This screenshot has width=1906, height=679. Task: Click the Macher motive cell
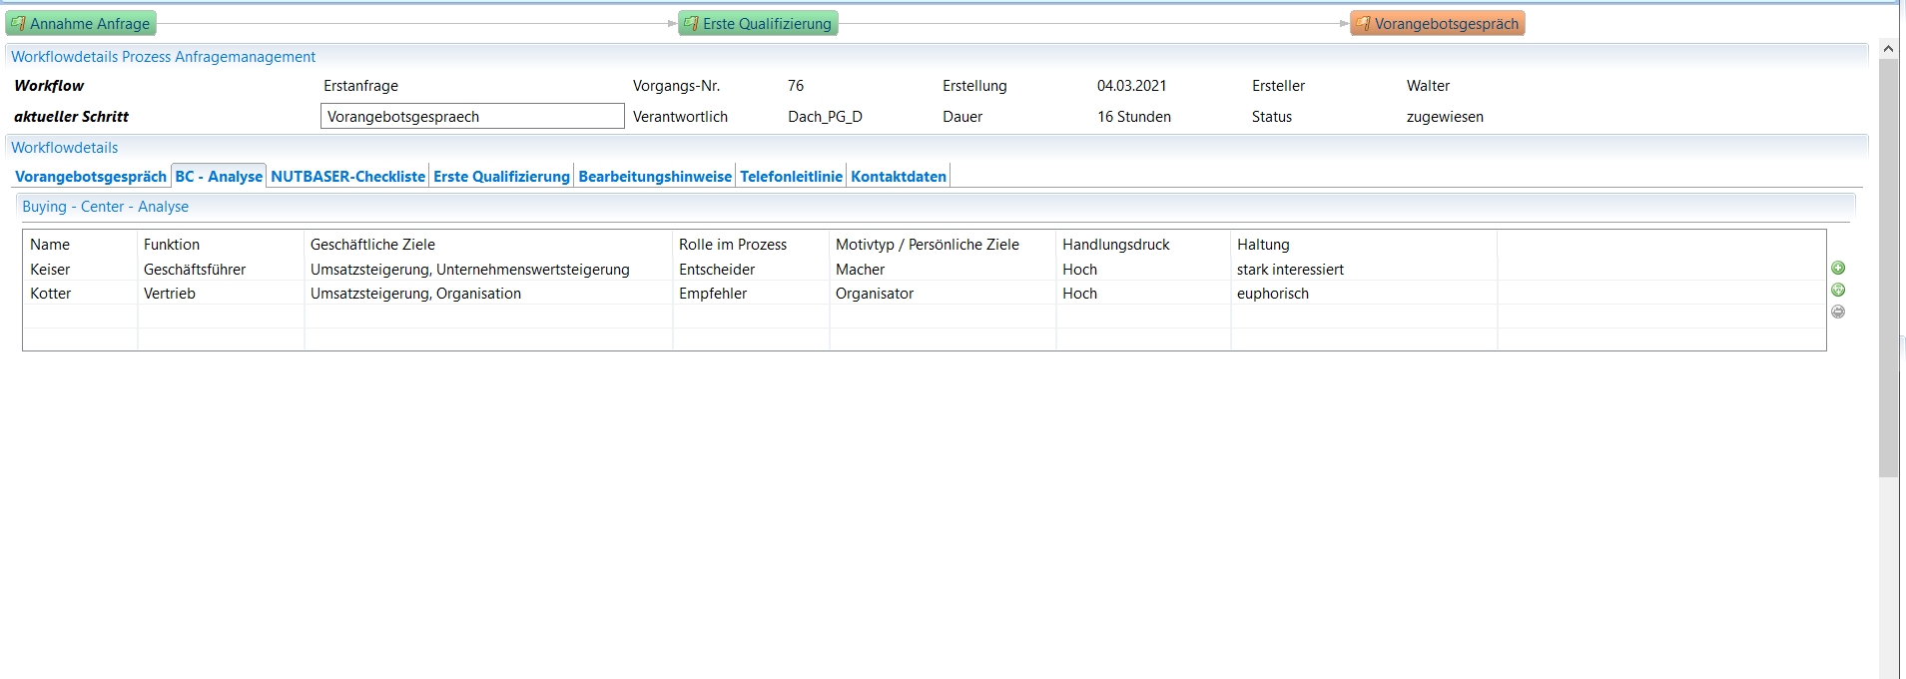coord(943,270)
